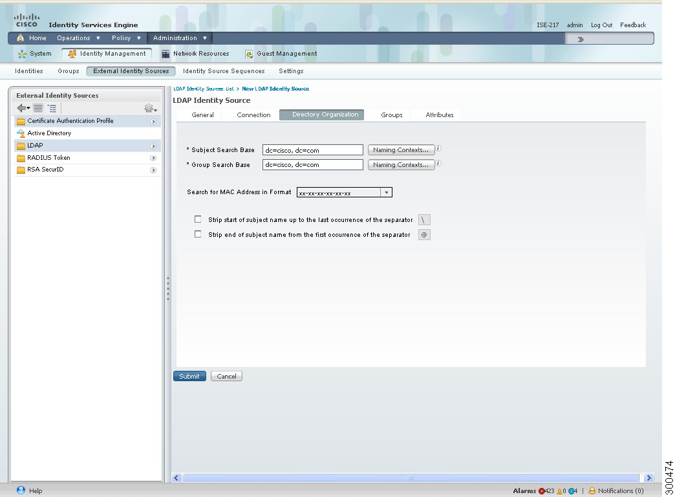Click the LDAP Identity Sources List breadcrumb

click(x=204, y=89)
